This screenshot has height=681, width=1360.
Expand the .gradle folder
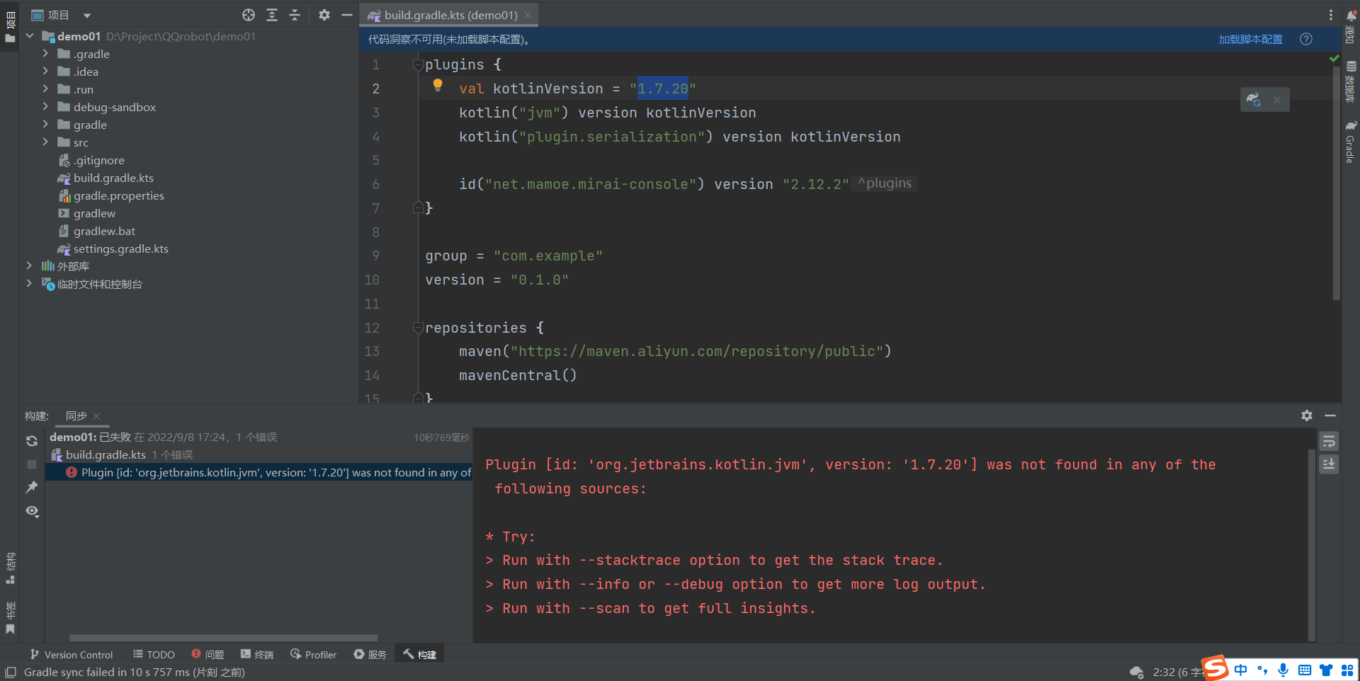tap(45, 53)
